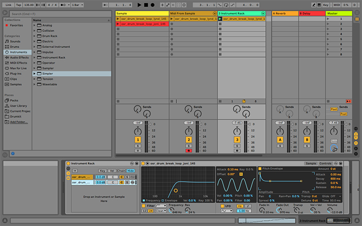
Task: Expand the Analog folder in the browser
Action: (35, 25)
